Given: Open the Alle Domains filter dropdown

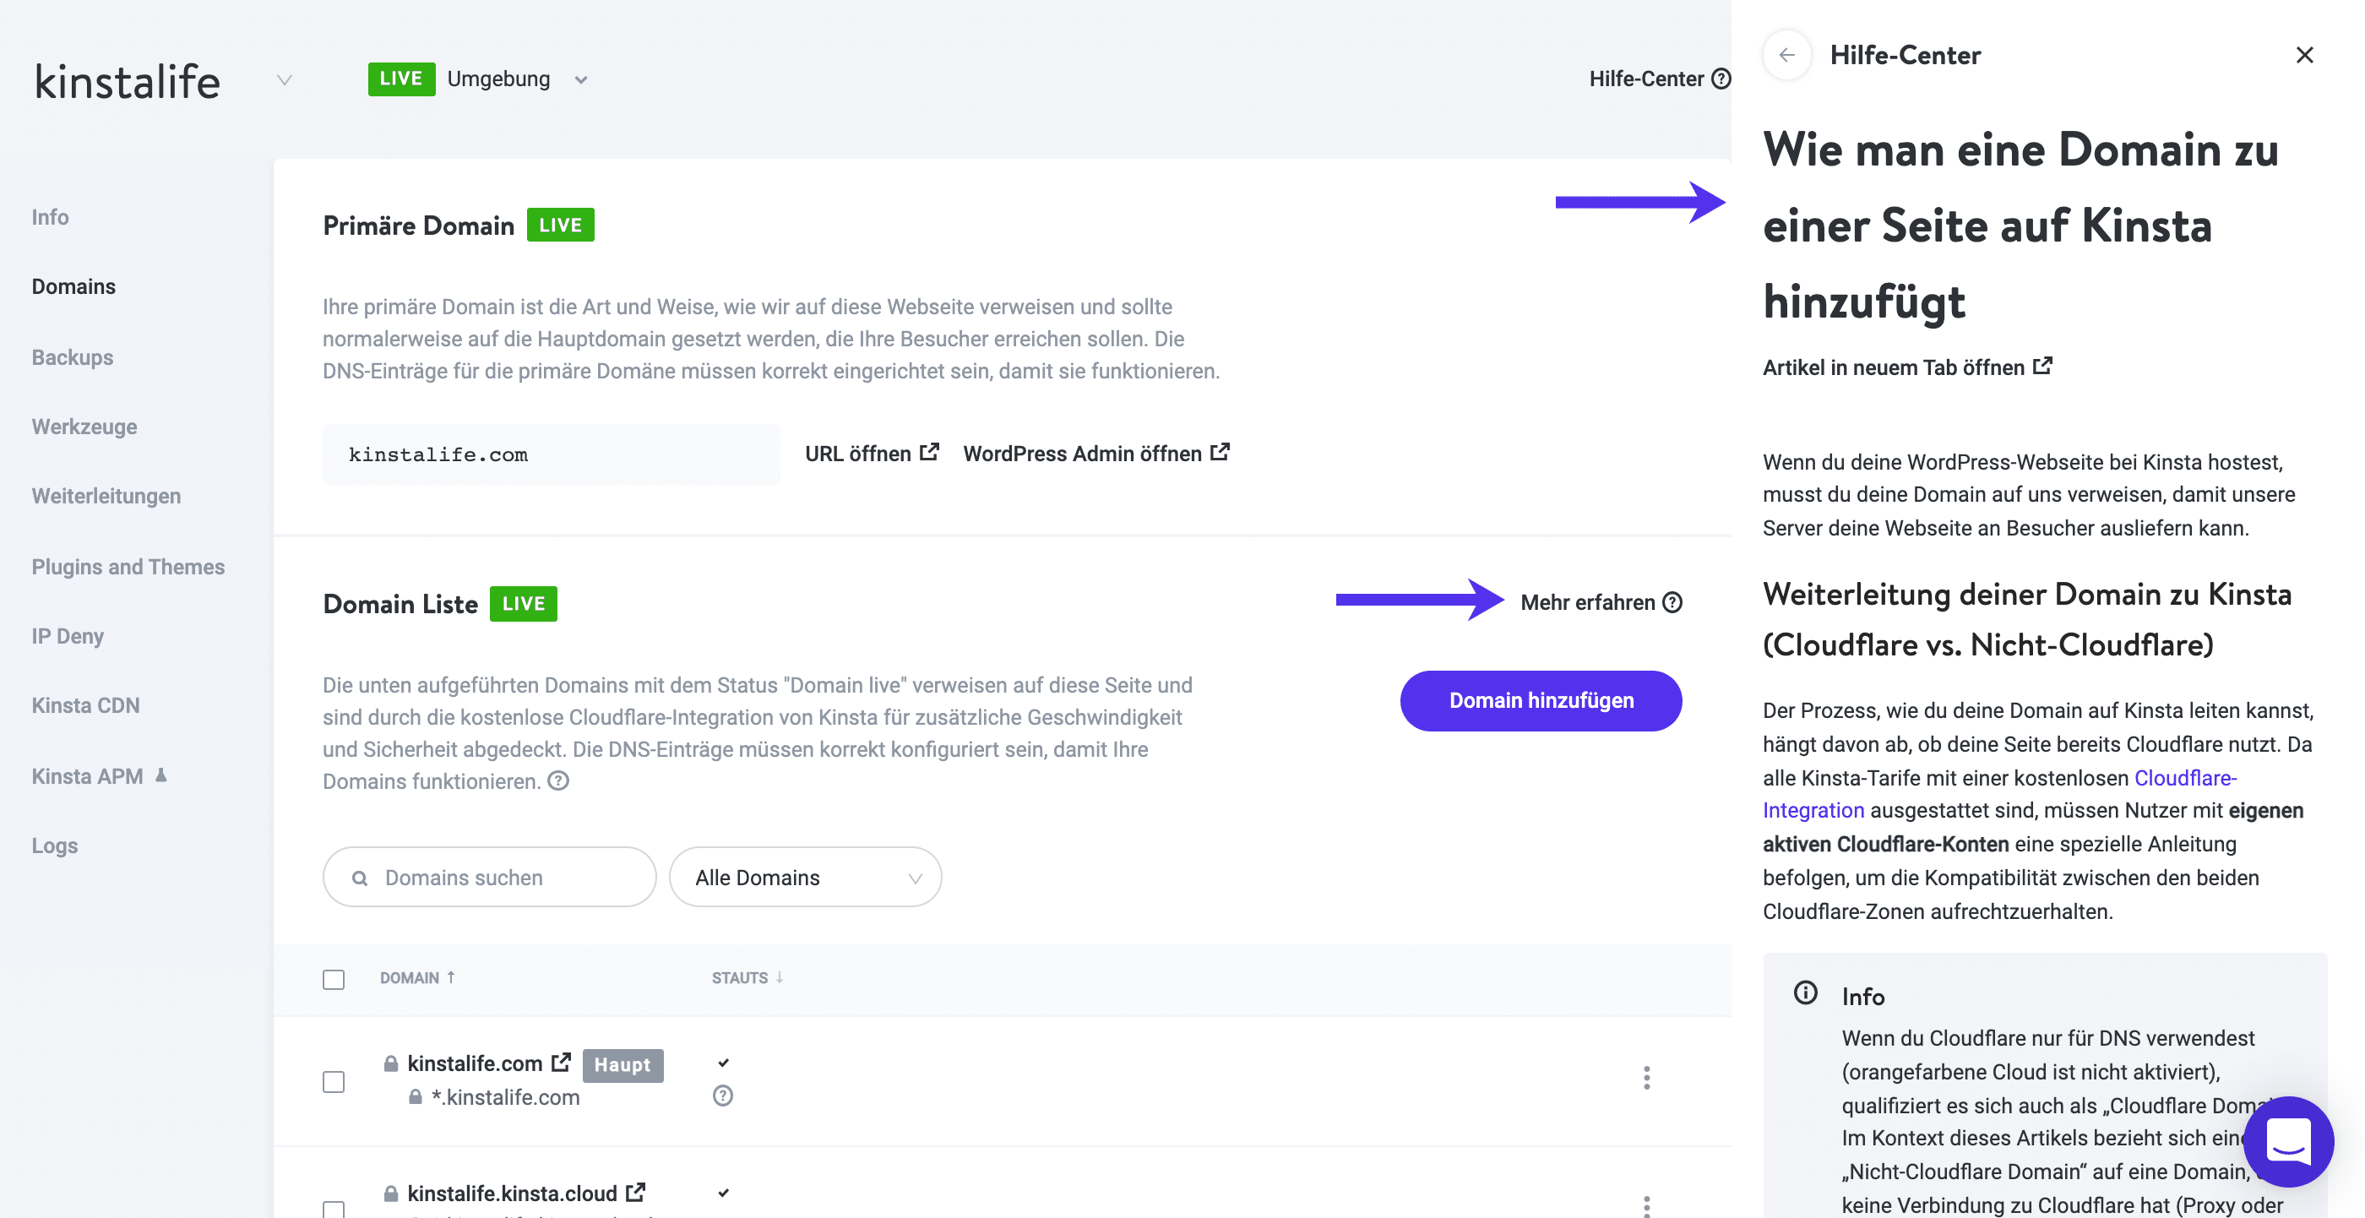Looking at the screenshot, I should point(805,877).
